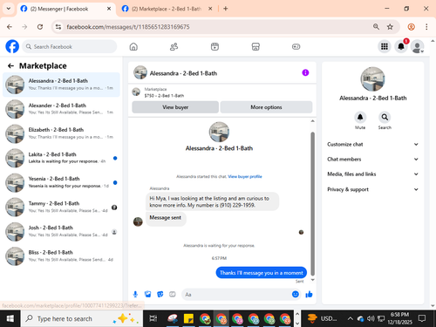
Task: Open the View buyer profile link
Action: tap(245, 176)
